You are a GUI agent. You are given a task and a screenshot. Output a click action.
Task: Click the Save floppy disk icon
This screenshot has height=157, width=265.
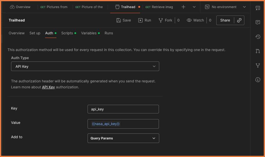[x=119, y=20]
